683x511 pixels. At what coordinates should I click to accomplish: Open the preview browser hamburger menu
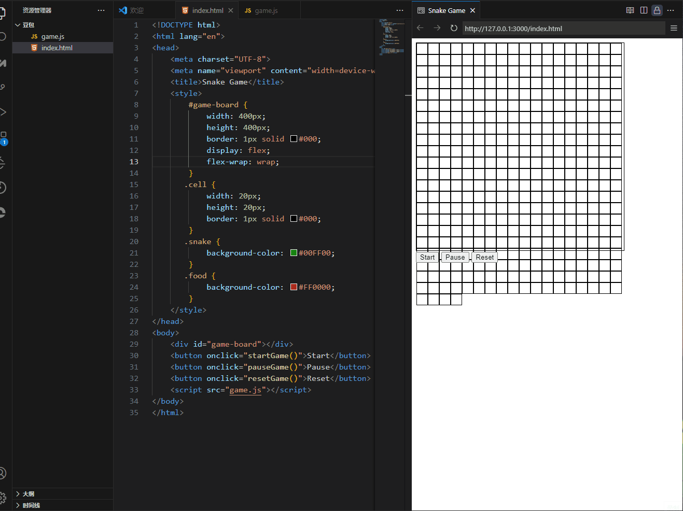click(x=674, y=28)
